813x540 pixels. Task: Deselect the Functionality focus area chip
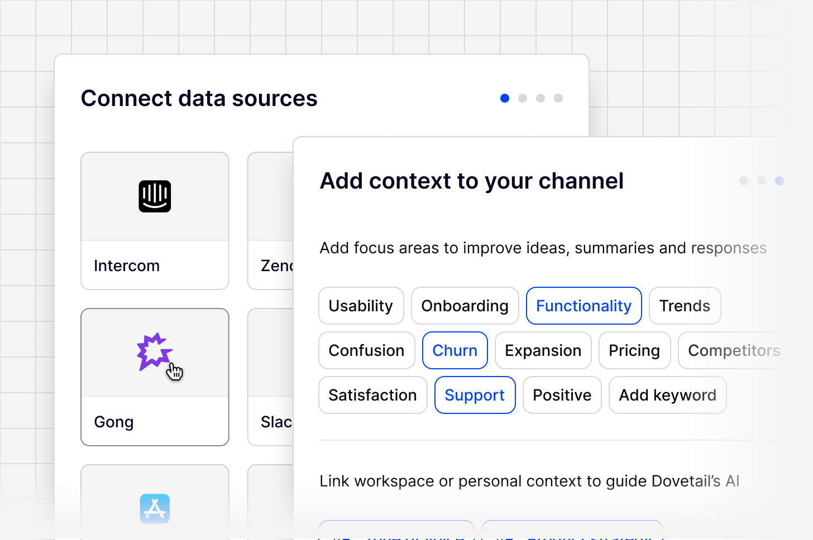click(x=584, y=306)
